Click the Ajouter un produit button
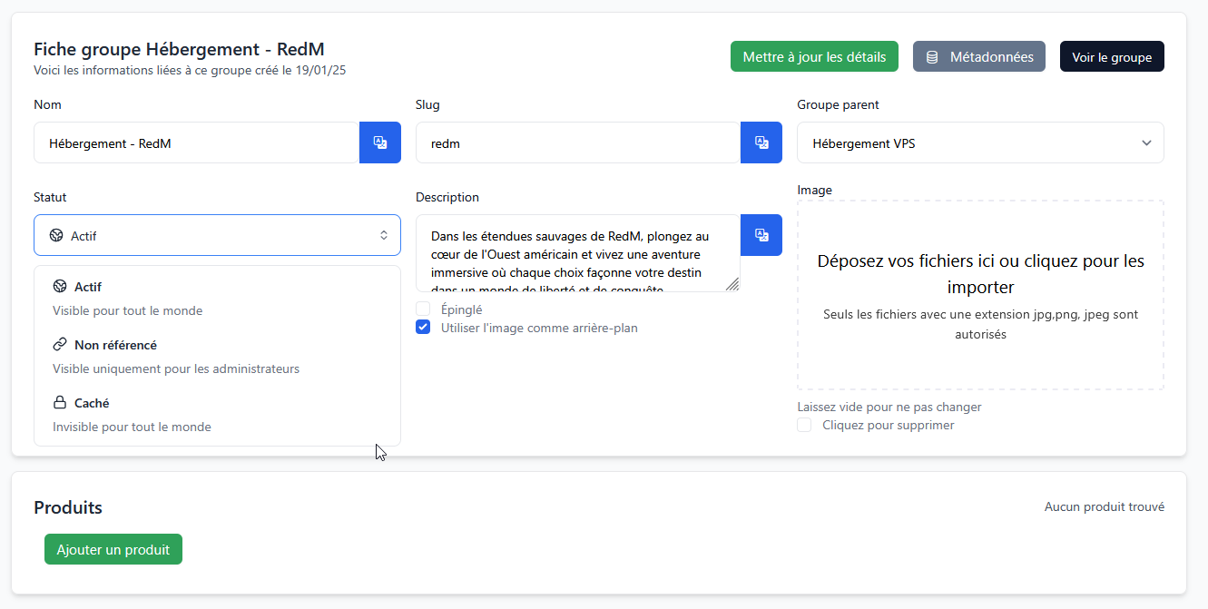1208x609 pixels. pyautogui.click(x=113, y=549)
